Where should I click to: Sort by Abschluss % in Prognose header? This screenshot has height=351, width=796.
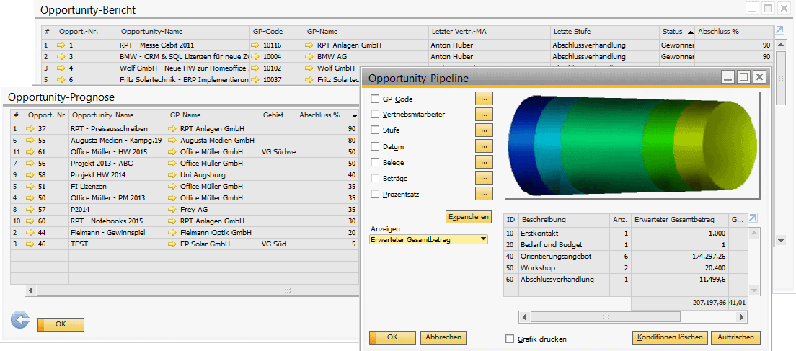coord(329,115)
